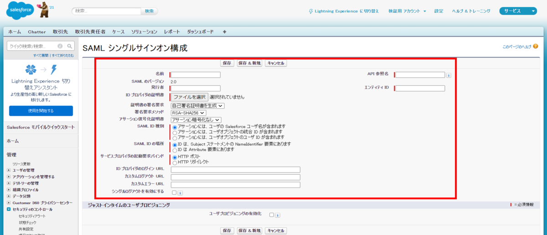This screenshot has height=235, width=547.
Task: Click lightning bolt icon beside Lightning Experience に切り替え
Action: pyautogui.click(x=311, y=11)
